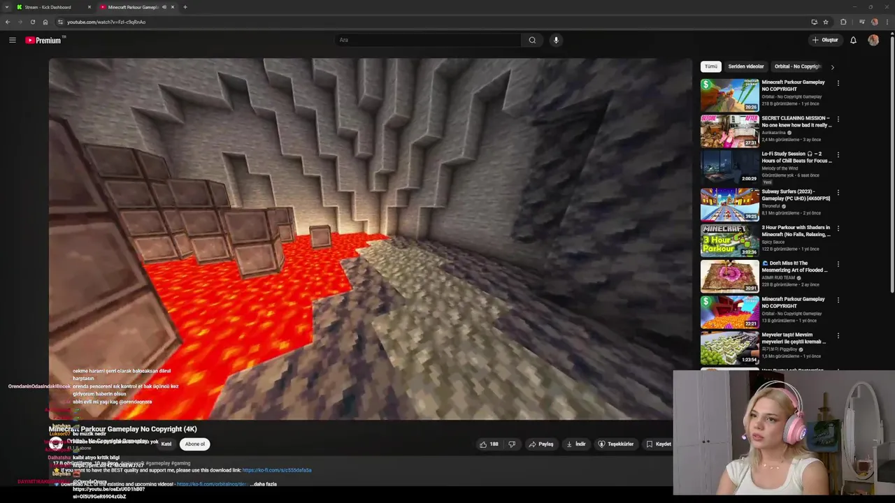The height and width of the screenshot is (503, 895).
Task: Open media controls icon in Chrome toolbar
Action: point(861,22)
